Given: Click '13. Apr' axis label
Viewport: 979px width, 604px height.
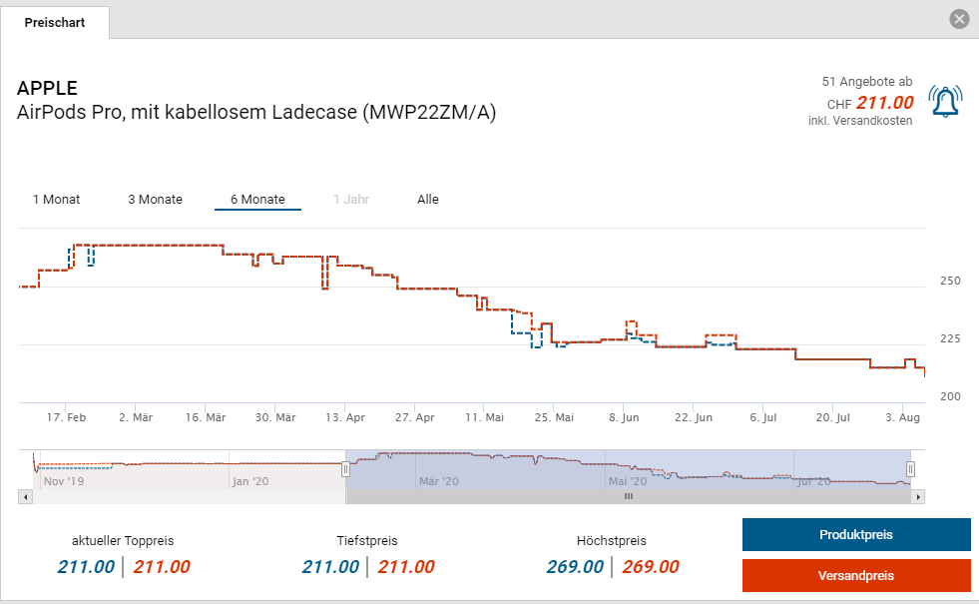Looking at the screenshot, I should pyautogui.click(x=345, y=417).
